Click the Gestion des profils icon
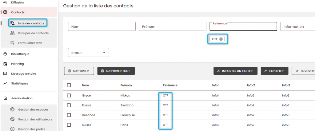 [12, 129]
